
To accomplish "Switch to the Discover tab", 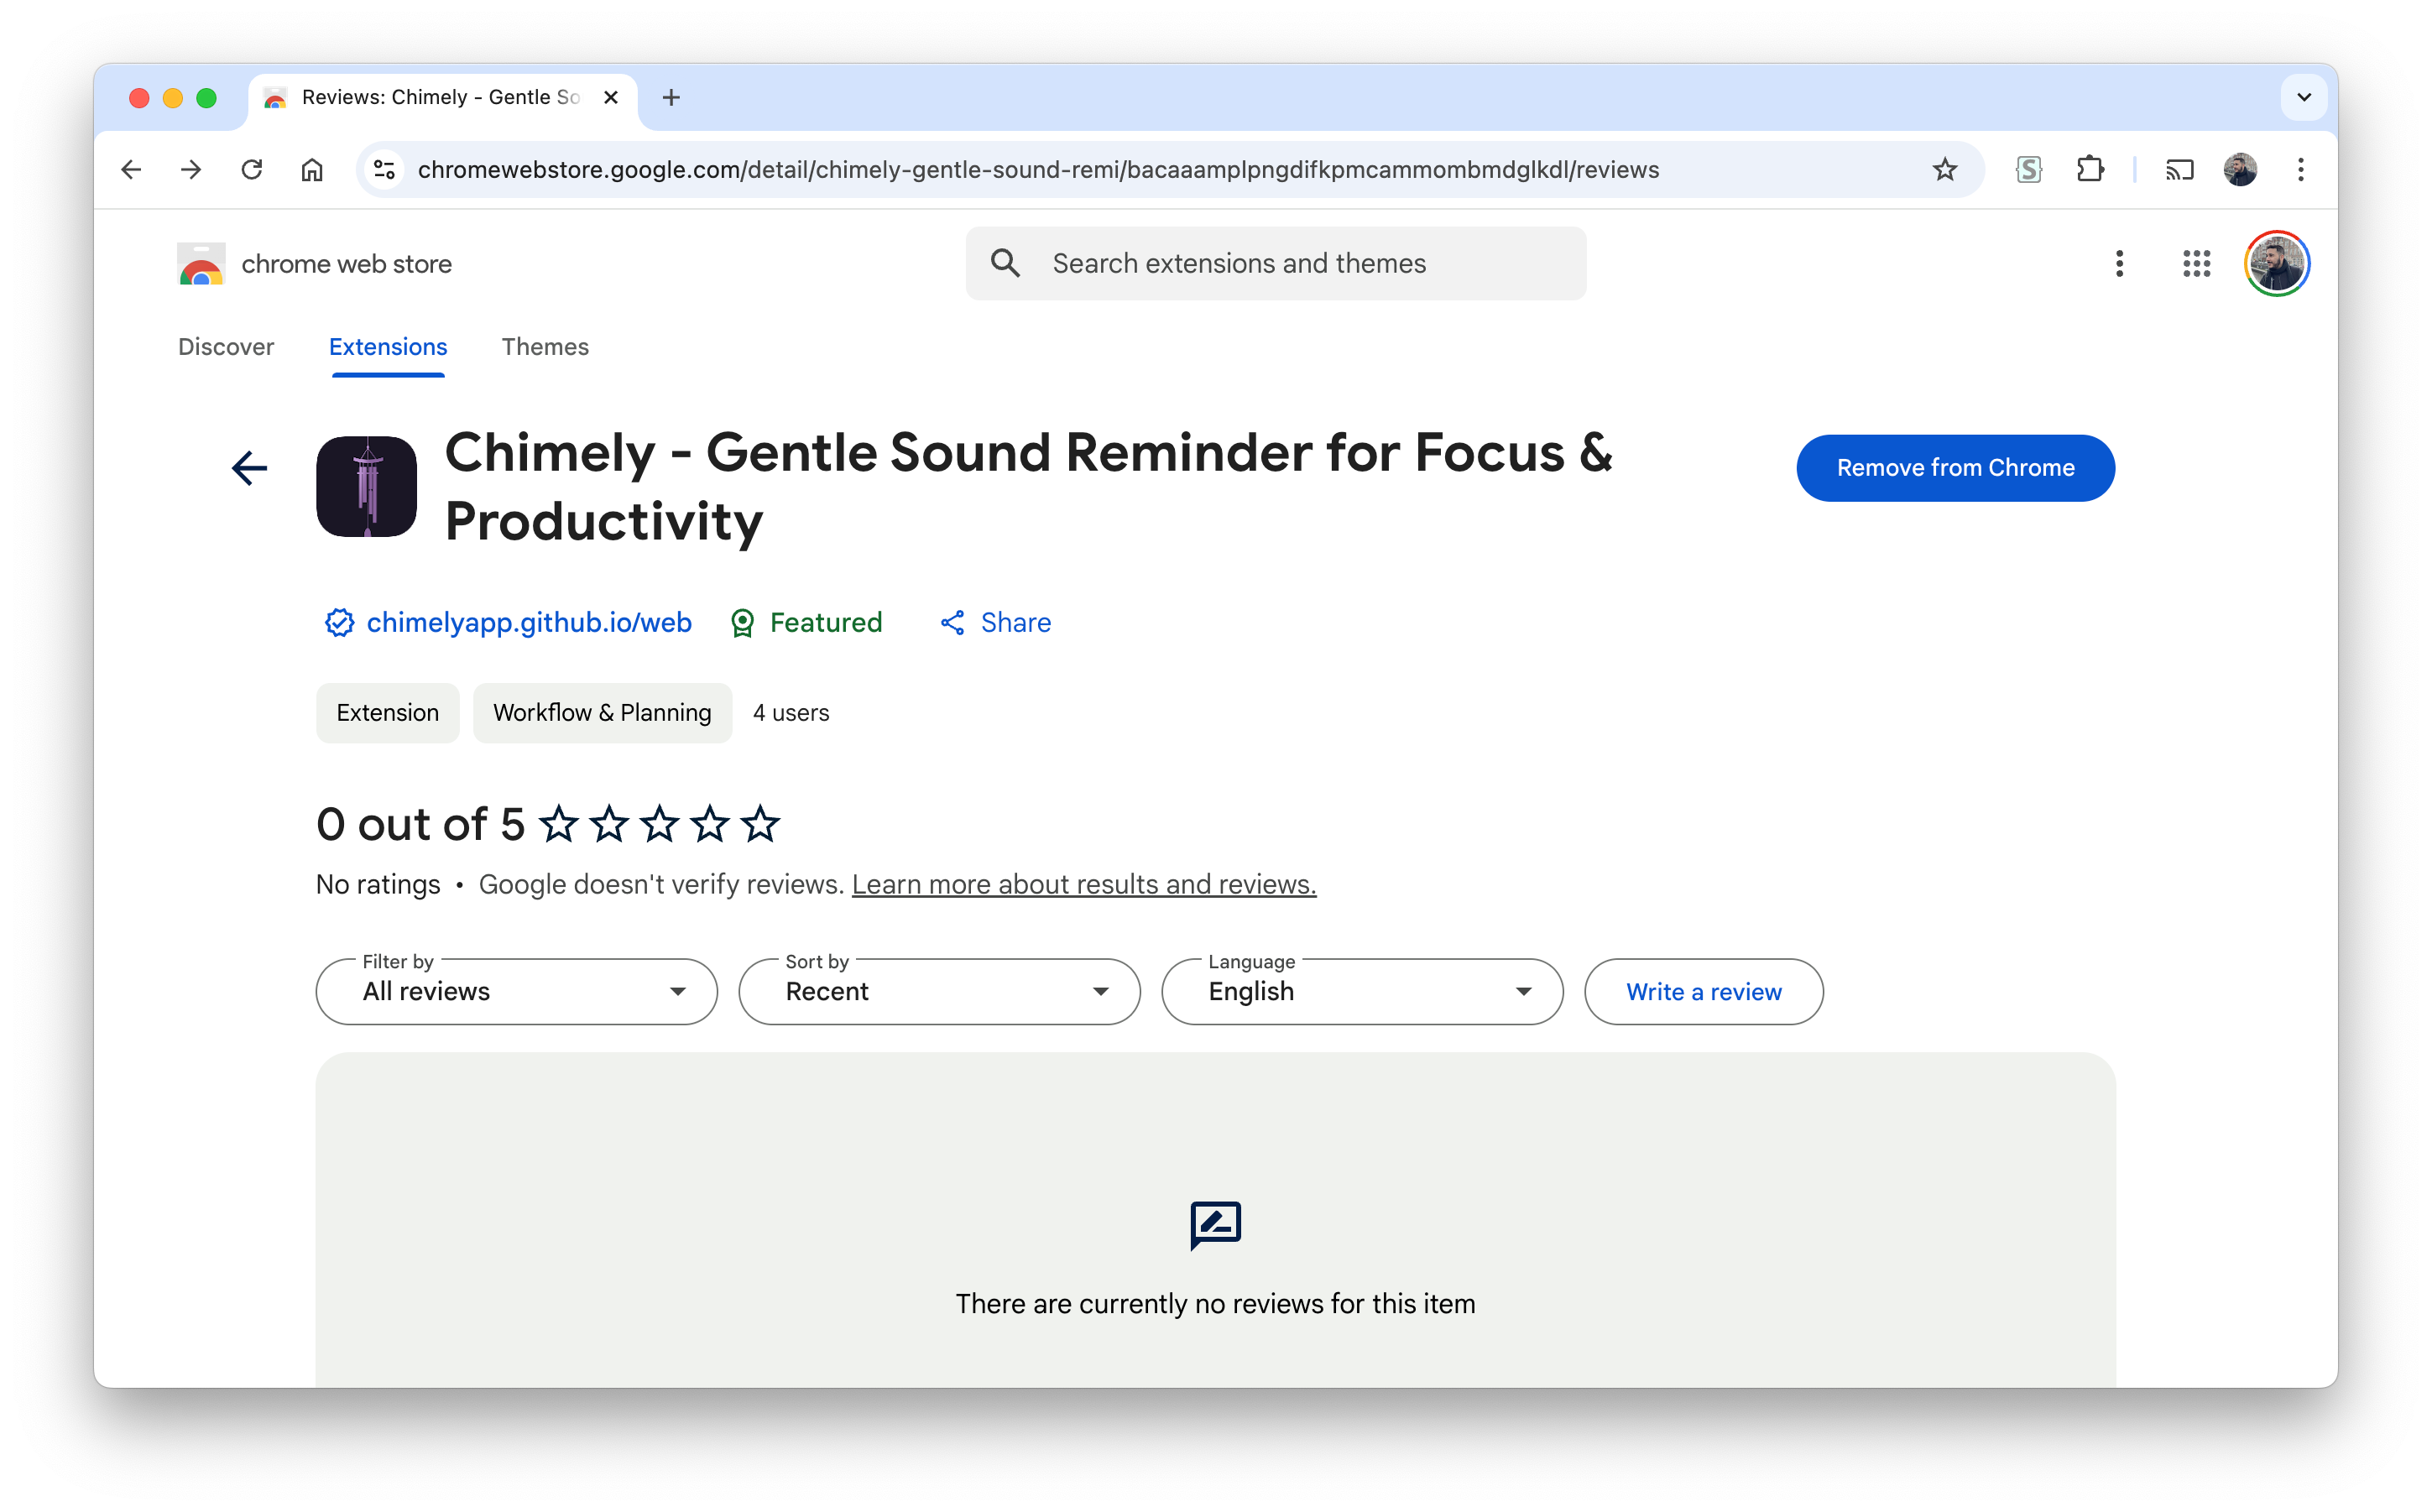I will pyautogui.click(x=225, y=347).
